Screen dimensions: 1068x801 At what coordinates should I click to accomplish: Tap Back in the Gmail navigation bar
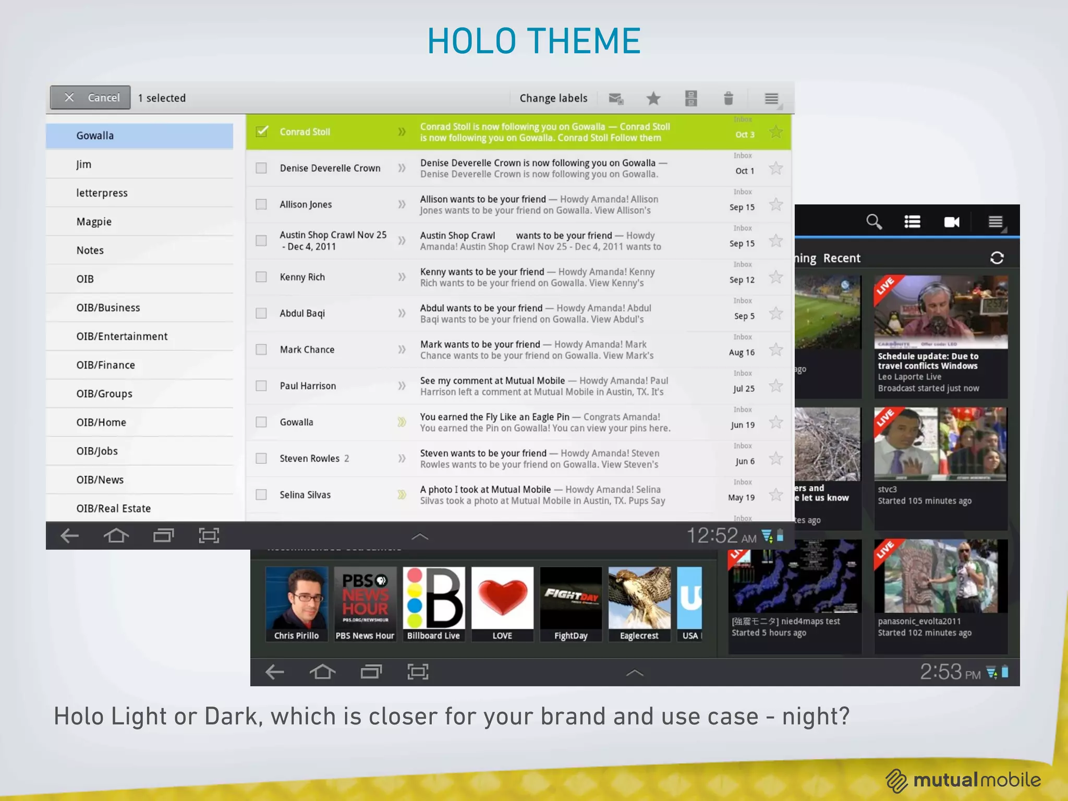coord(69,536)
